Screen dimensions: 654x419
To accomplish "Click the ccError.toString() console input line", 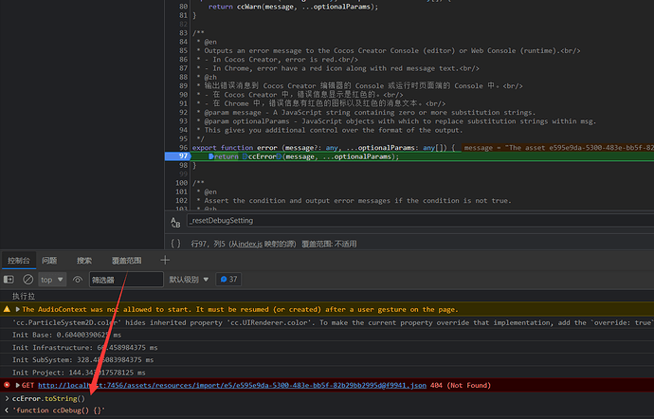I will point(48,398).
